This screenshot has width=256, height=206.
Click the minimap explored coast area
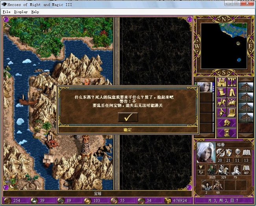click(x=234, y=30)
